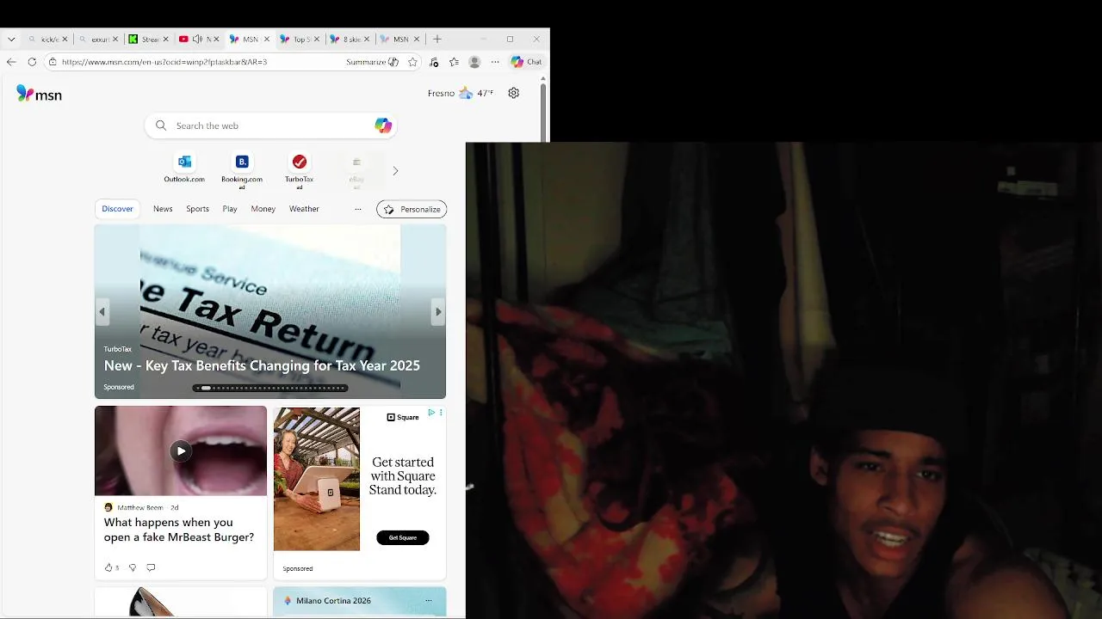Select the Discover feed tab
1102x619 pixels.
(x=117, y=209)
